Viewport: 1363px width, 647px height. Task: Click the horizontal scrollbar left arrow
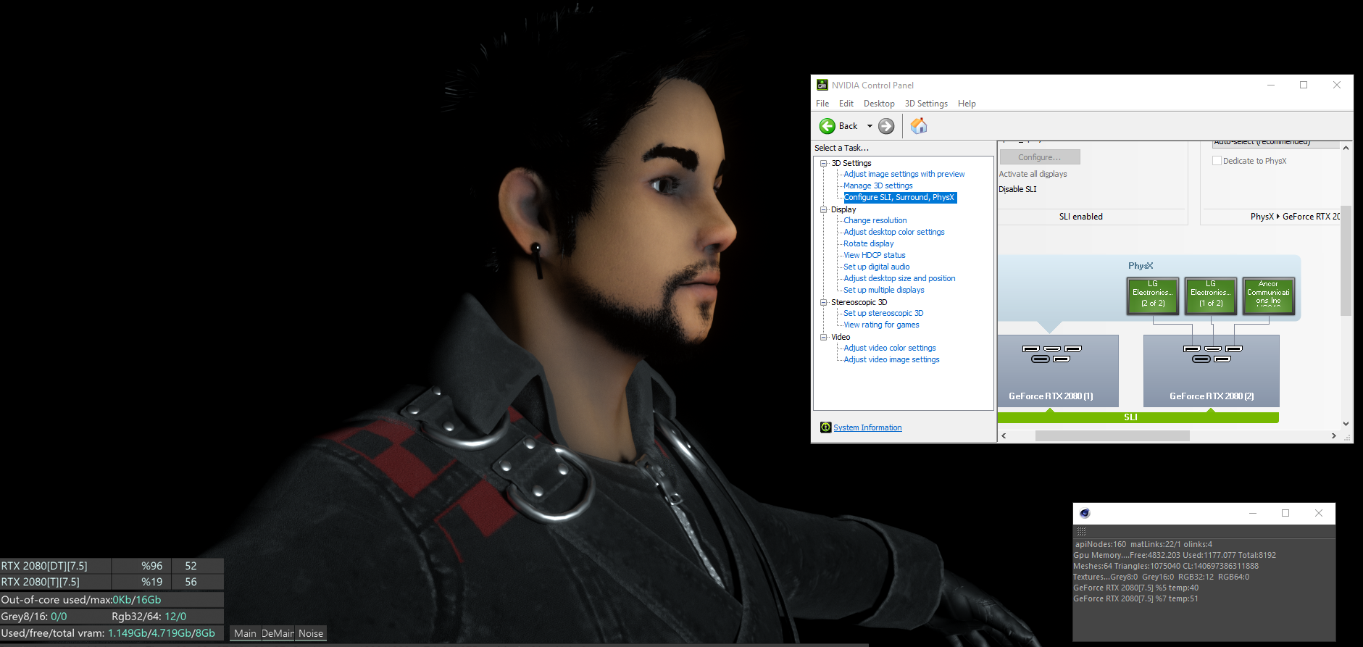[1004, 436]
